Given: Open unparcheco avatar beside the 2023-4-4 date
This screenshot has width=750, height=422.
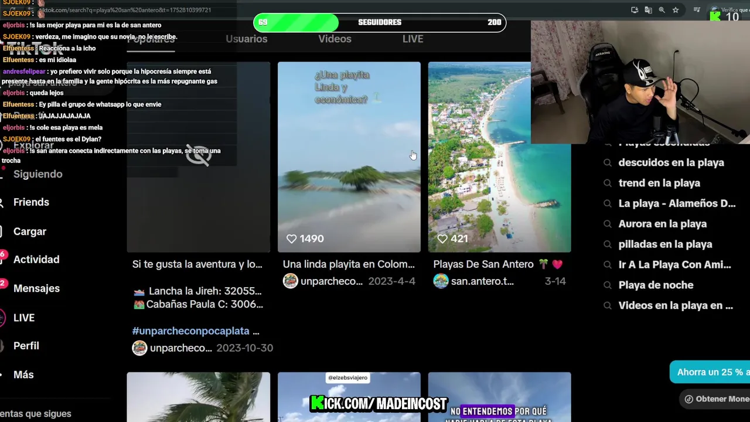Looking at the screenshot, I should tap(290, 281).
